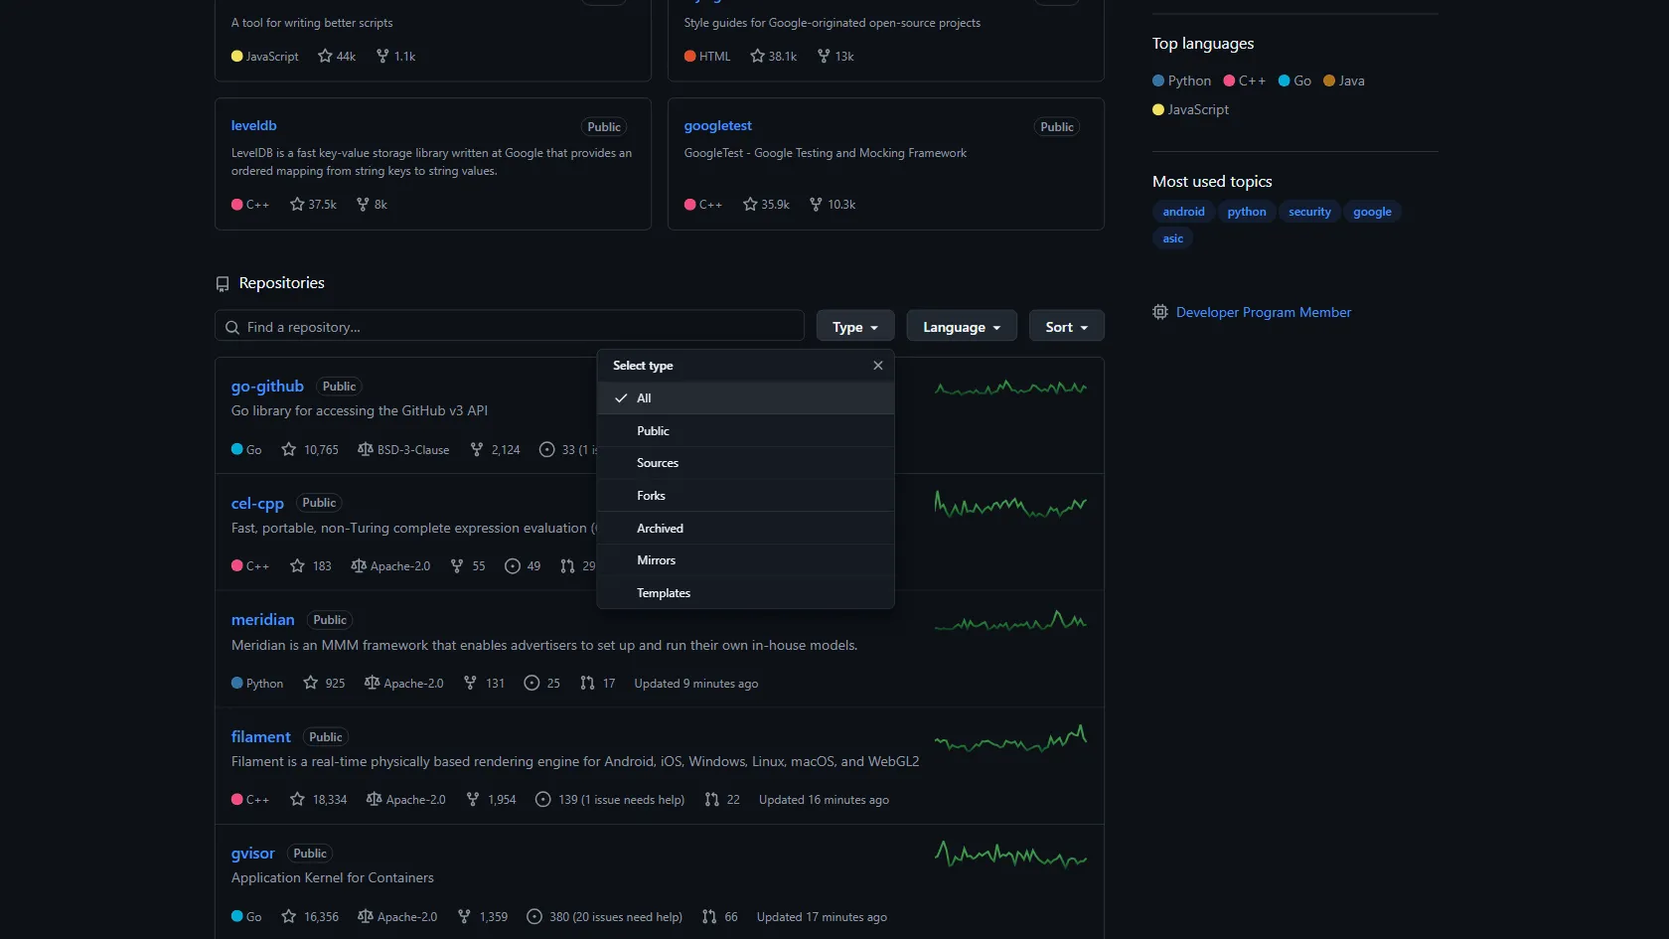Click the fork icon showing 13k
The width and height of the screenshot is (1669, 939).
click(824, 56)
